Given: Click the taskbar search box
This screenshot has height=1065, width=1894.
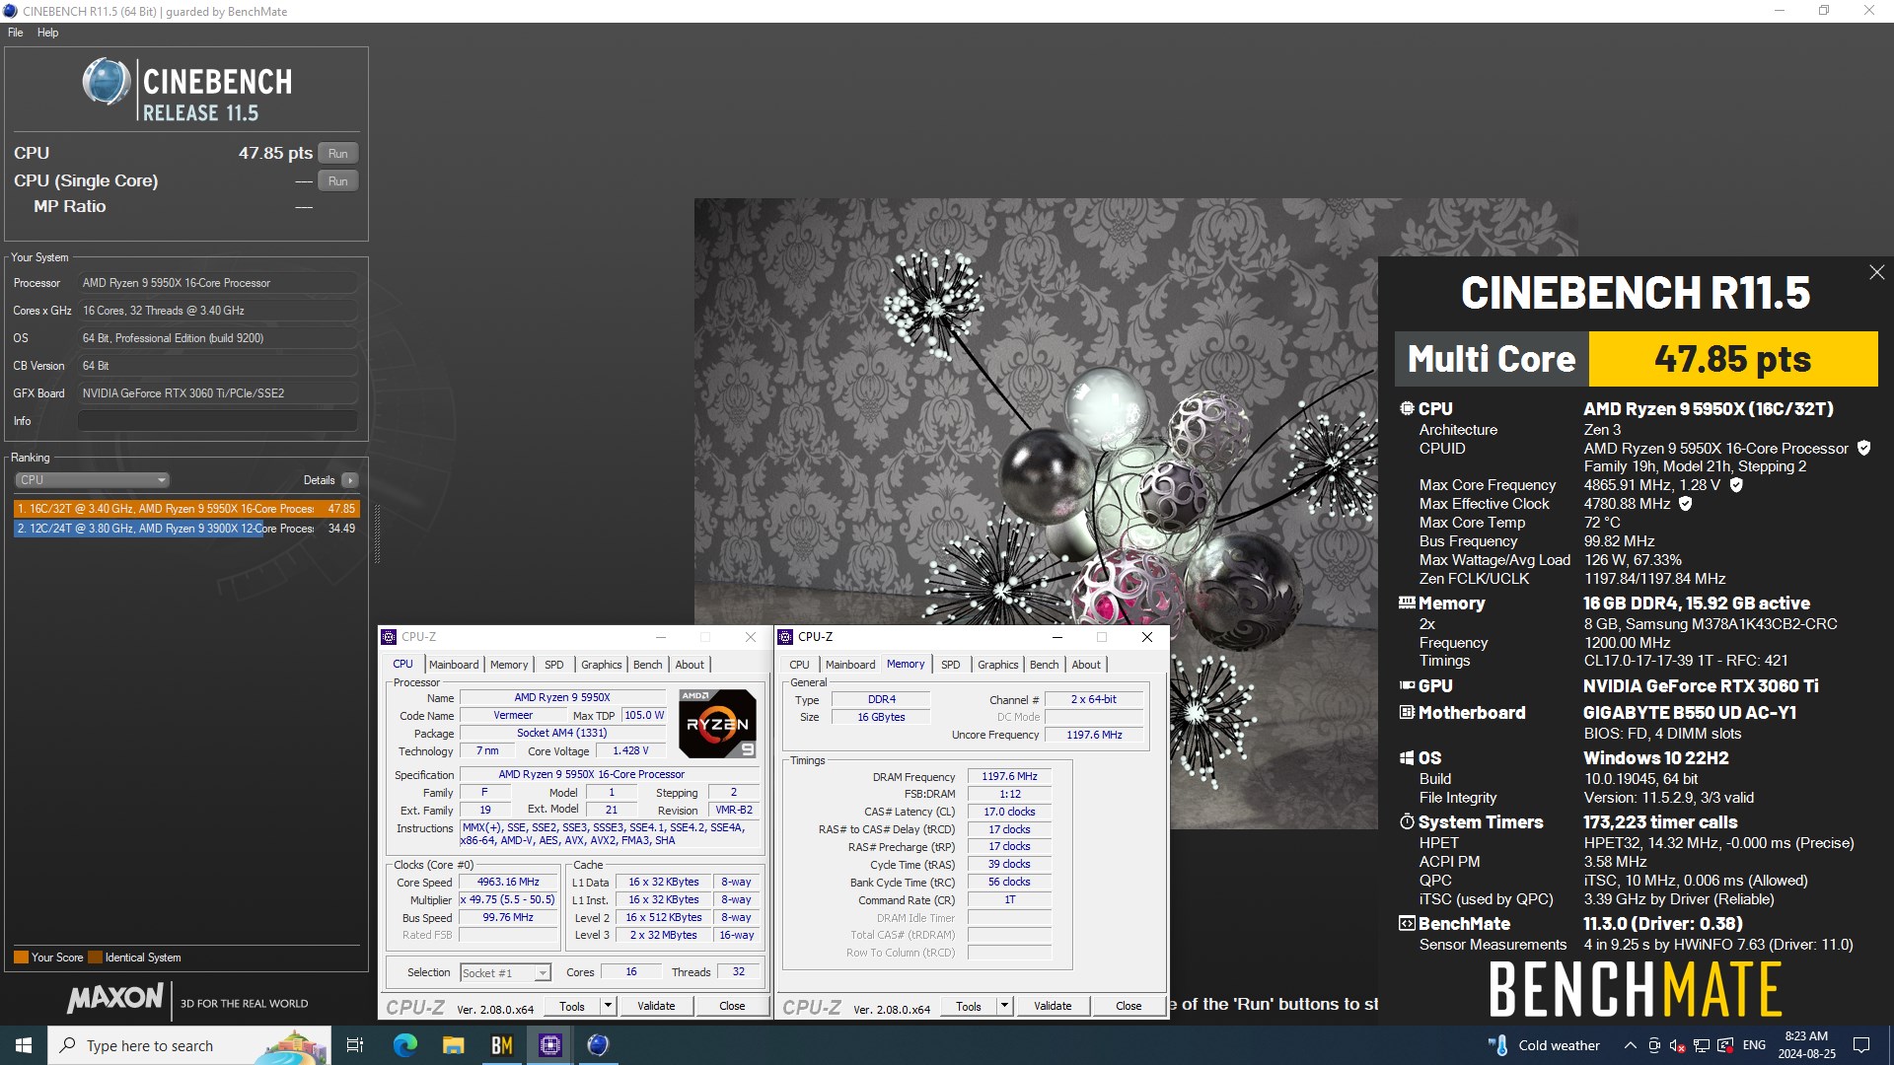Looking at the screenshot, I should pos(187,1045).
